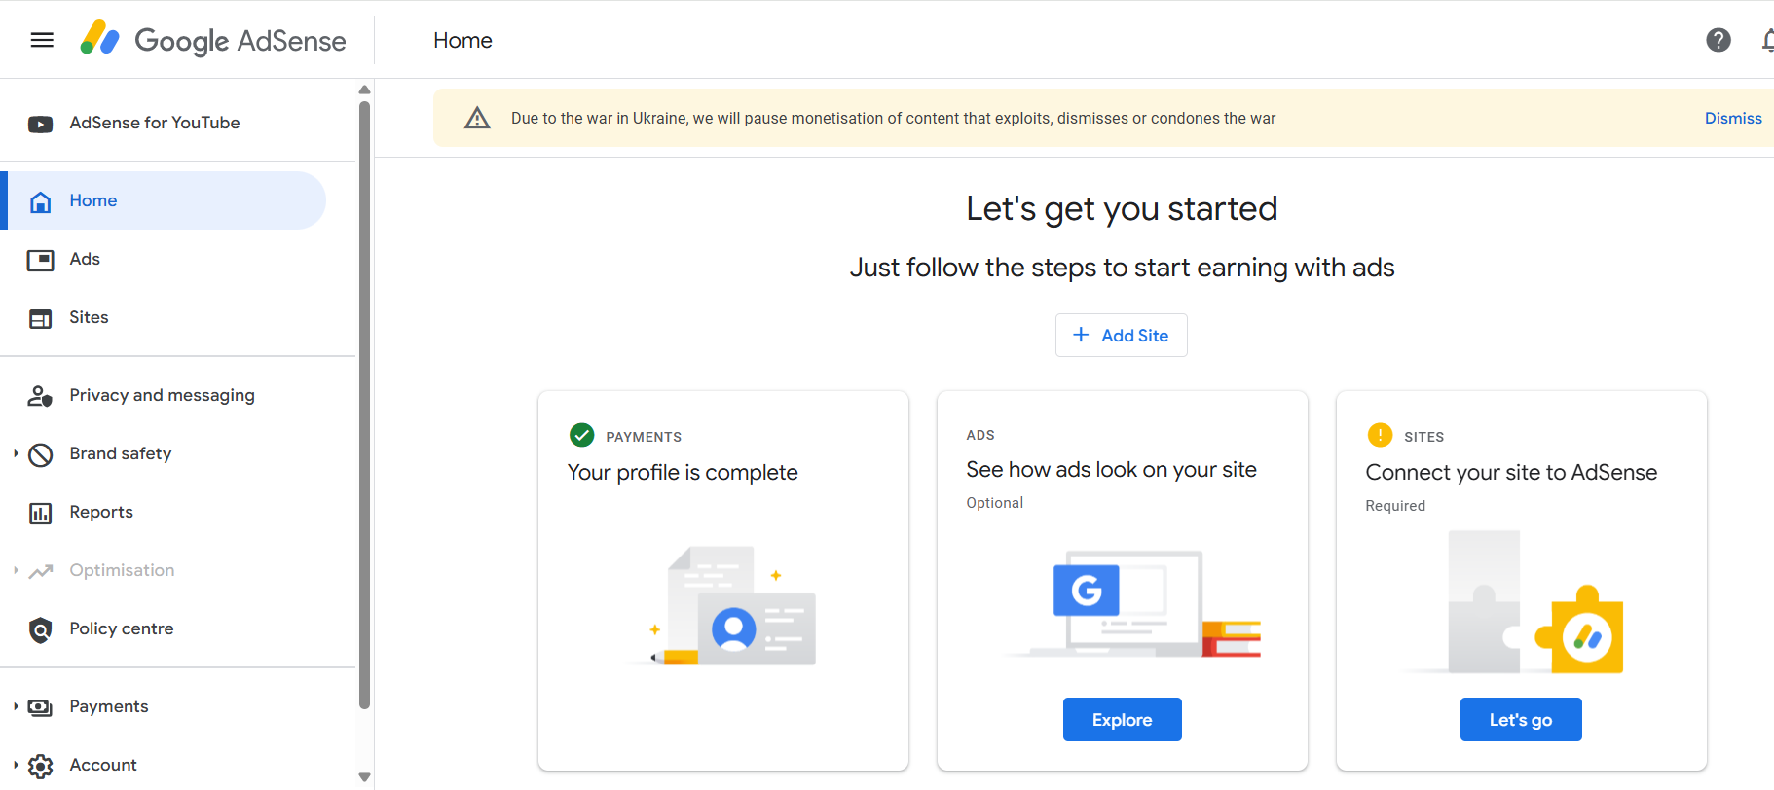Viewport: 1774px width, 790px height.
Task: Go to the Home menu item
Action: click(166, 200)
